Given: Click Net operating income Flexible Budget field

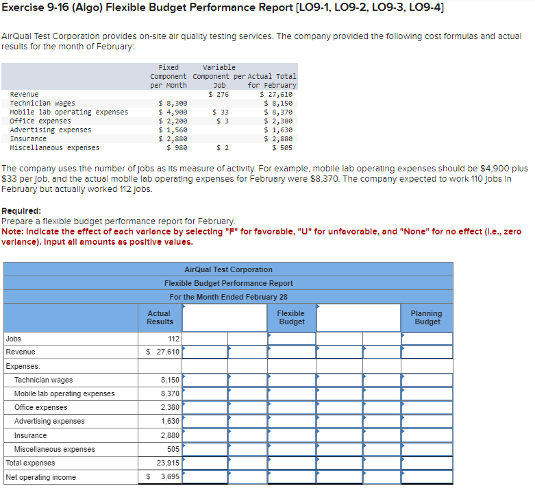Looking at the screenshot, I should pos(292,477).
